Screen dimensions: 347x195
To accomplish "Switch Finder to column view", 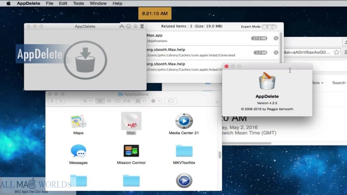I will click(118, 101).
